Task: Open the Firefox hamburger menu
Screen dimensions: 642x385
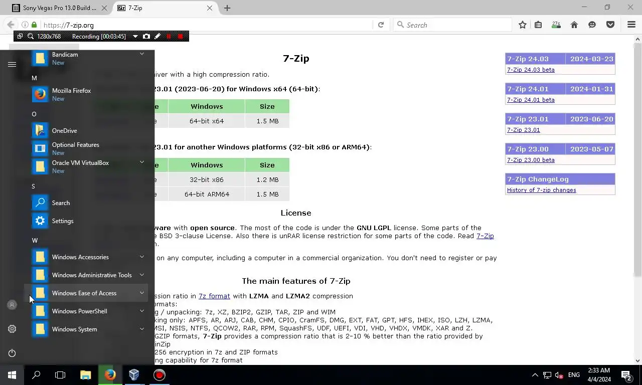Action: pos(631,25)
